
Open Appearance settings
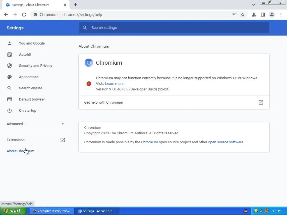pos(29,77)
